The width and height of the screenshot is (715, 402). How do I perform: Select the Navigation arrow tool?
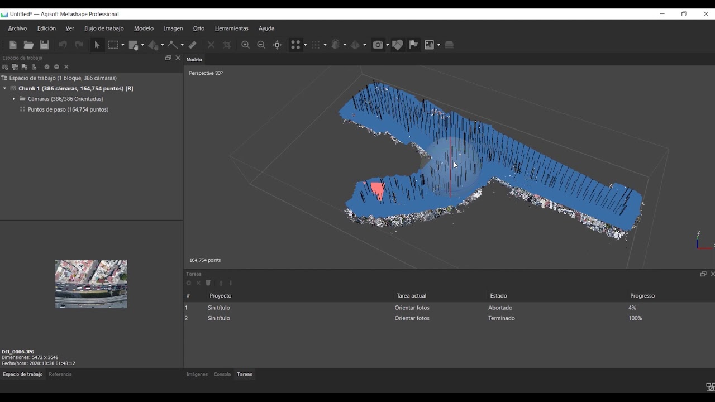tap(97, 45)
